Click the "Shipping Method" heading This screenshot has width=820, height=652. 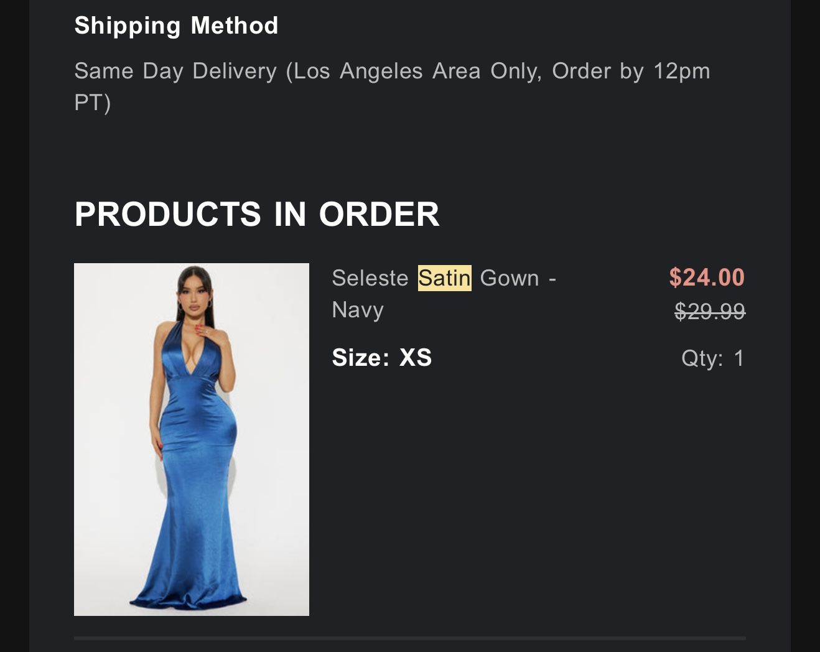[x=176, y=26]
